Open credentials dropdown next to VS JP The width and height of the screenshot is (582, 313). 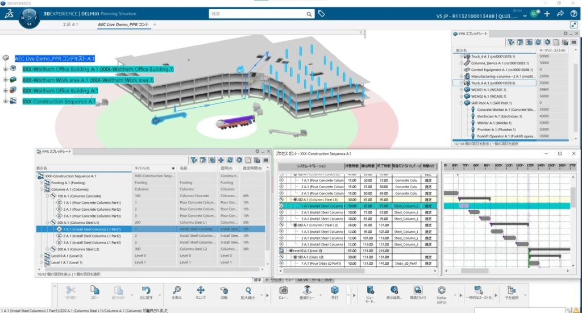click(x=525, y=16)
